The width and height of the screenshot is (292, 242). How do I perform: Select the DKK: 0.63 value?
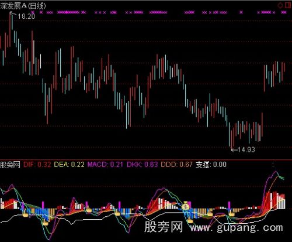coord(142,165)
